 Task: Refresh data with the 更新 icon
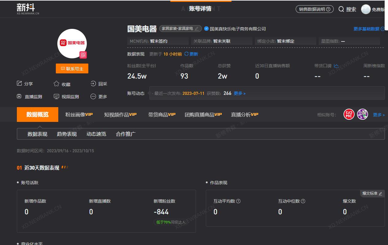pos(186,54)
